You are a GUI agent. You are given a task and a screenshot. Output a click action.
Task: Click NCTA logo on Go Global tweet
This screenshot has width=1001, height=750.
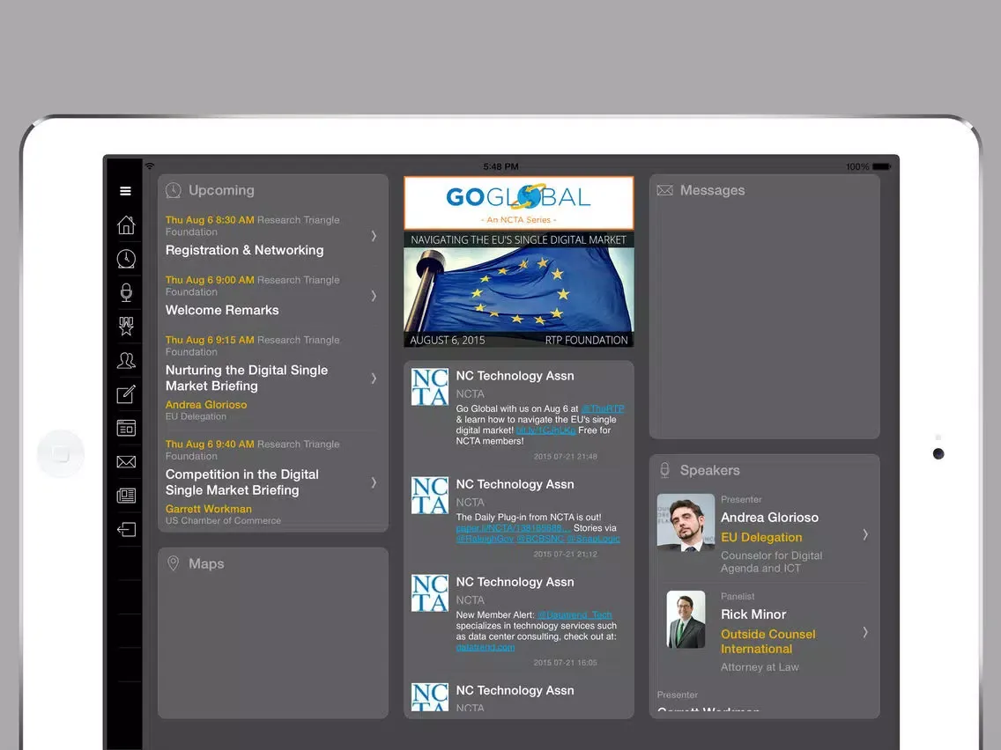tap(429, 387)
